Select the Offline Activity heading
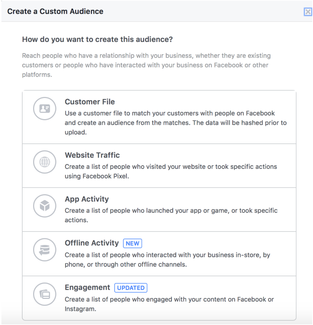This screenshot has width=313, height=325. coord(92,243)
